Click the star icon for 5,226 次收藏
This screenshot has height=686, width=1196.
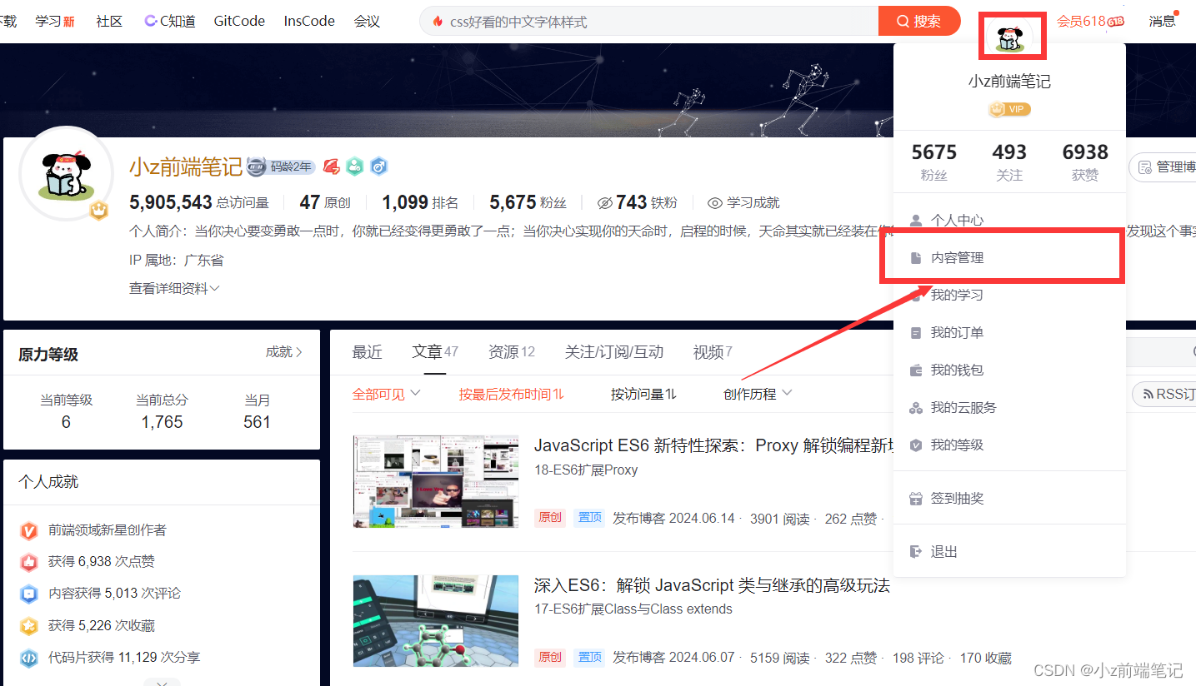[29, 626]
